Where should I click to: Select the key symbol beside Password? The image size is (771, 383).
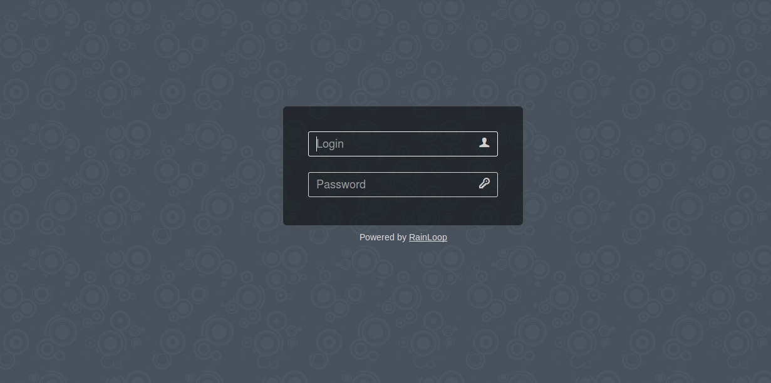[484, 183]
